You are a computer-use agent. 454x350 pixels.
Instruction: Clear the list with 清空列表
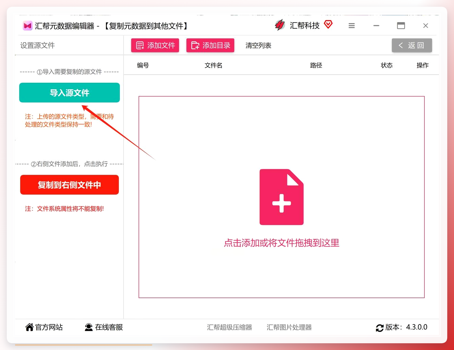[x=258, y=45]
